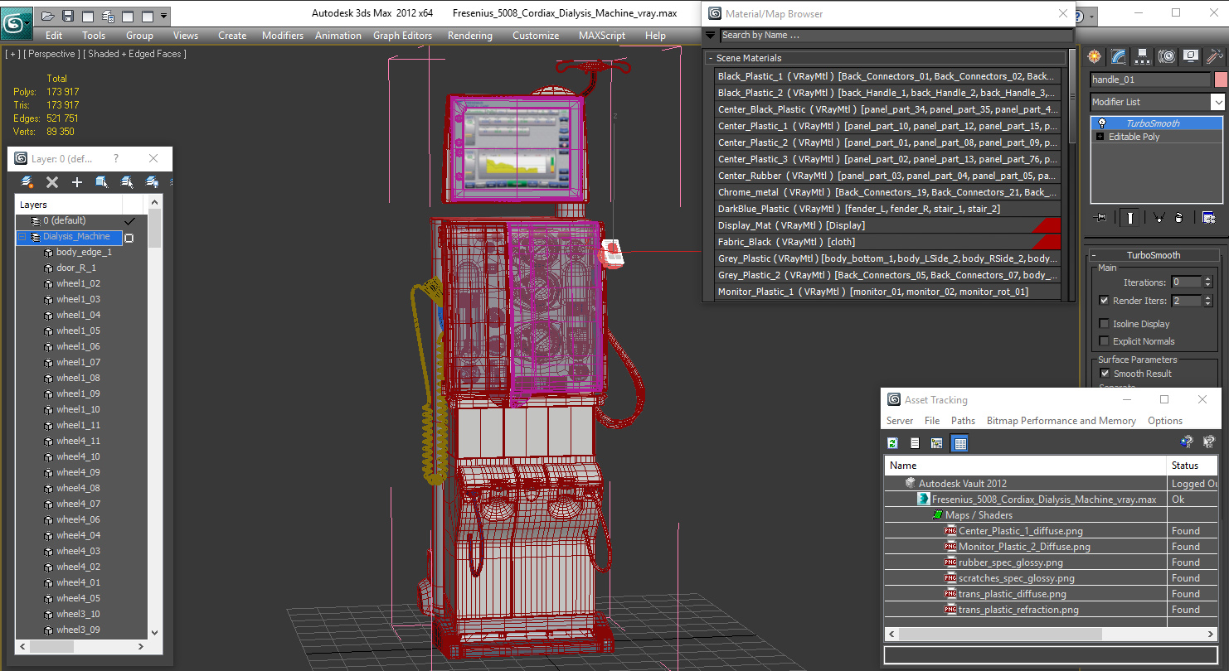Click the Hide/Unhide All Layers icon
The width and height of the screenshot is (1229, 671).
point(152,182)
